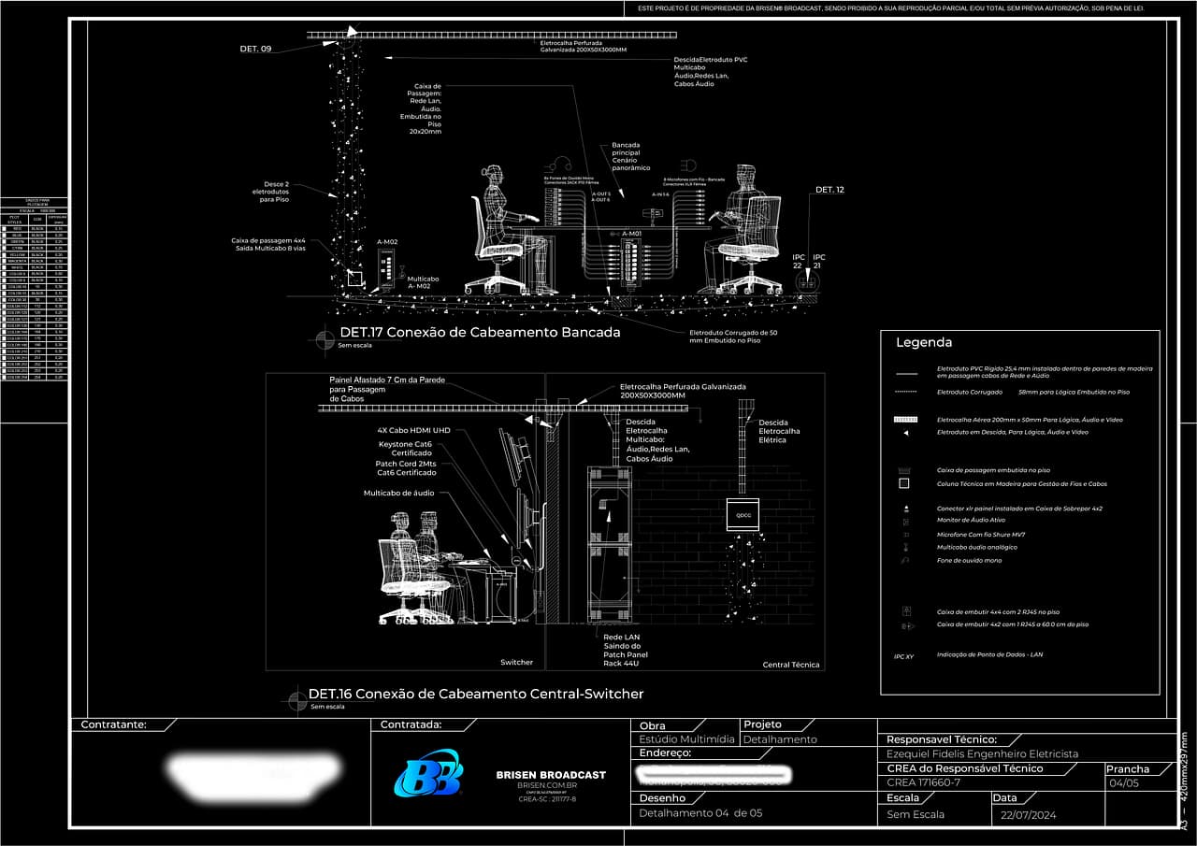Select the Fone de ouvido mono legend symbol
The image size is (1197, 846).
pos(905,560)
